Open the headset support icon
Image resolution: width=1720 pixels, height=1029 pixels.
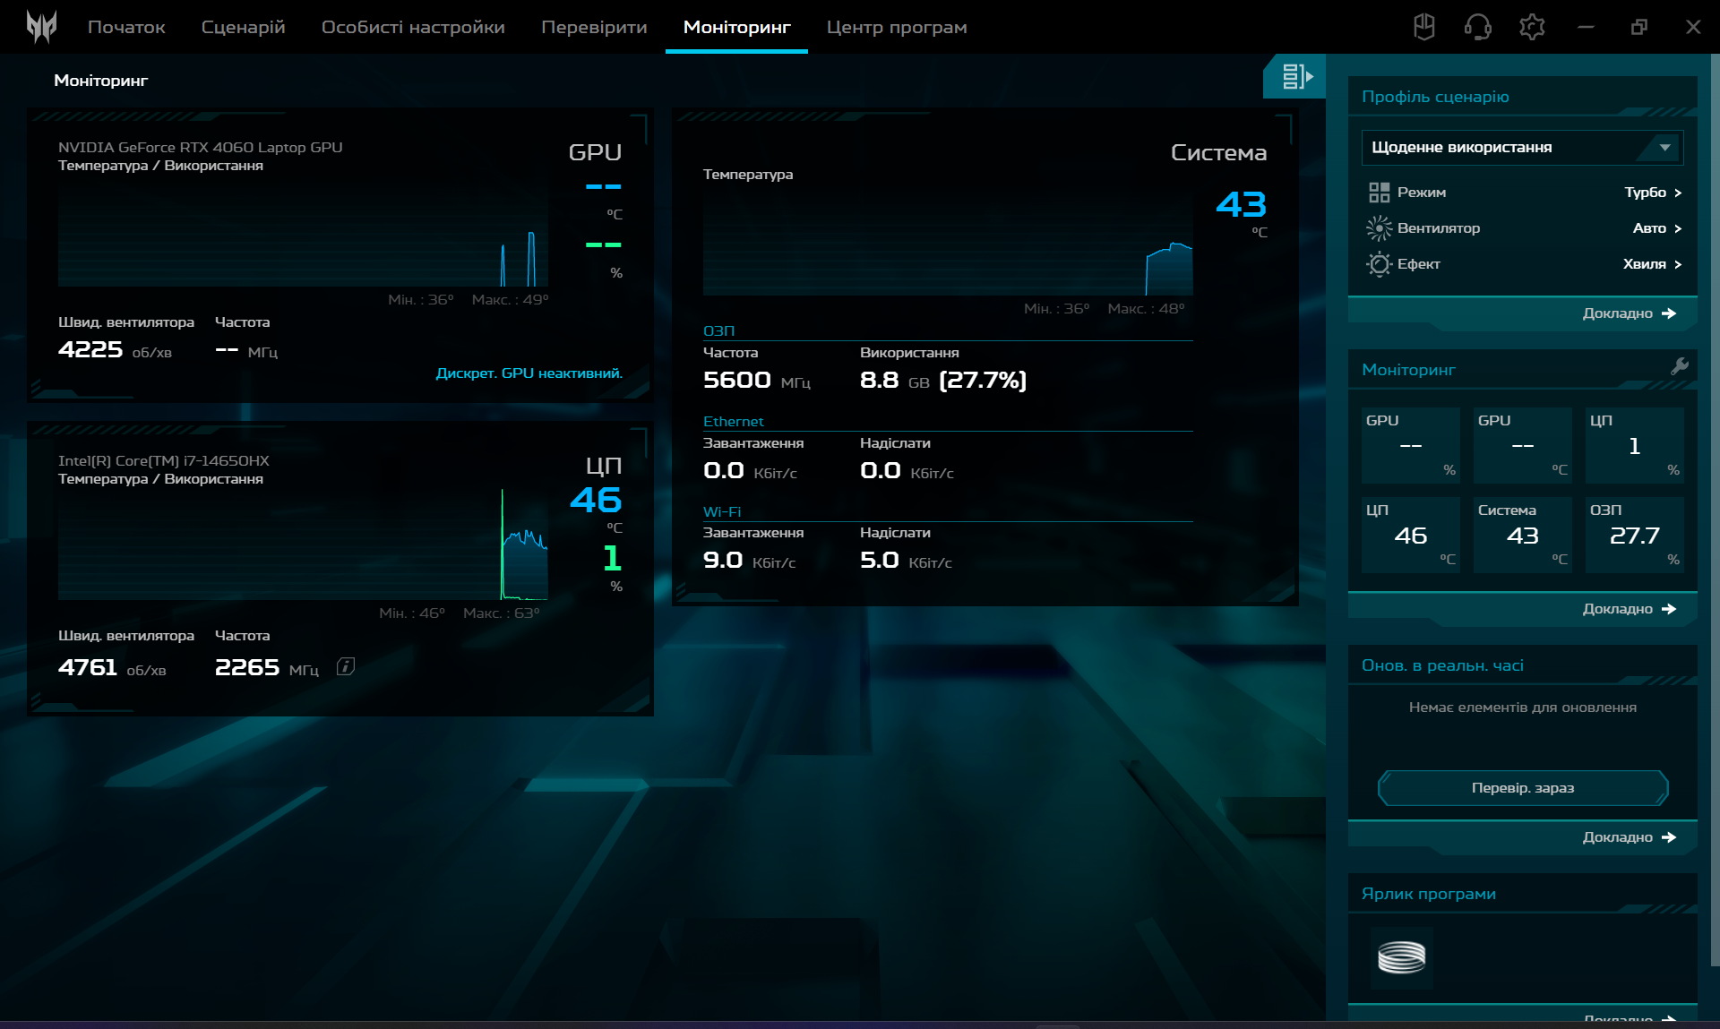[x=1478, y=27]
